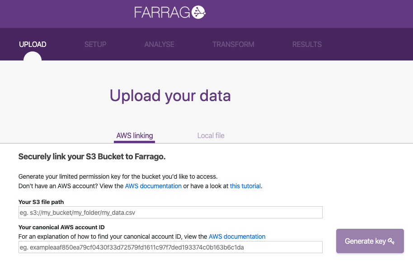Navigate to the SETUP stage
This screenshot has height=264, width=413.
(95, 44)
